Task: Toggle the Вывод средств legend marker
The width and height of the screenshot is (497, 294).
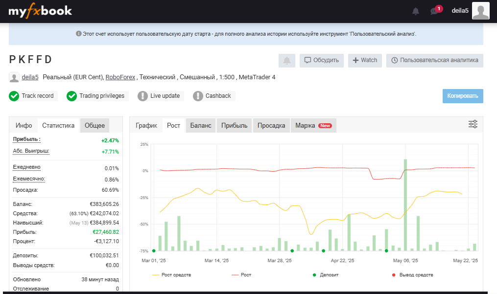Action: tap(412, 274)
